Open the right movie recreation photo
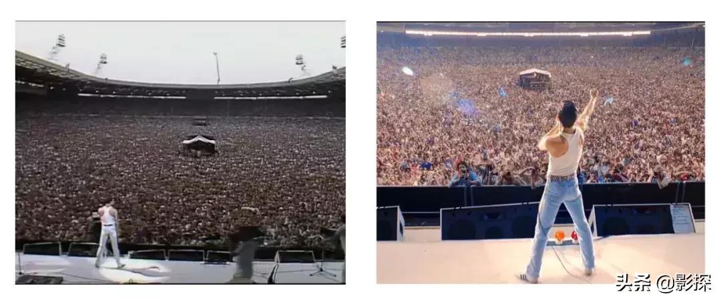The height and width of the screenshot is (302, 721). 540,153
